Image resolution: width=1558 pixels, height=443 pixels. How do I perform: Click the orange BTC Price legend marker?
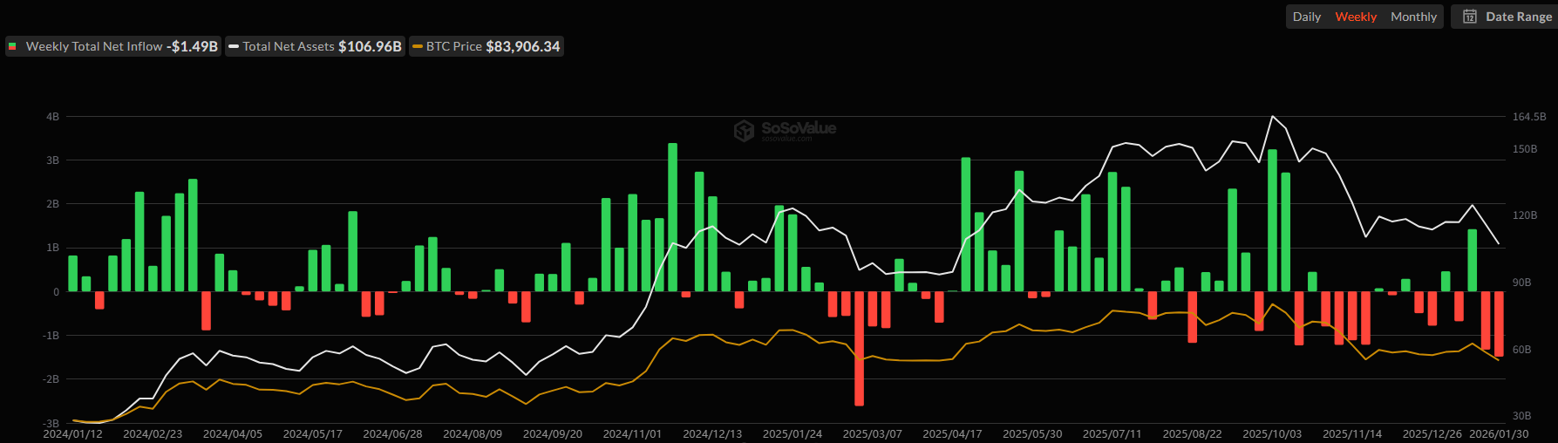418,46
